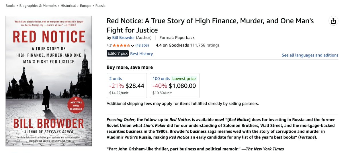The width and height of the screenshot is (344, 153).
Task: Click the share icon button
Action: [333, 21]
